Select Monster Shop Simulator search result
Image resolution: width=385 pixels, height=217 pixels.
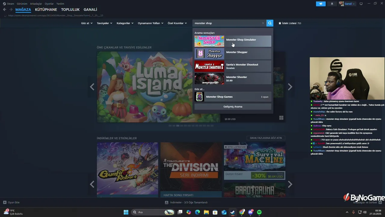click(233, 41)
